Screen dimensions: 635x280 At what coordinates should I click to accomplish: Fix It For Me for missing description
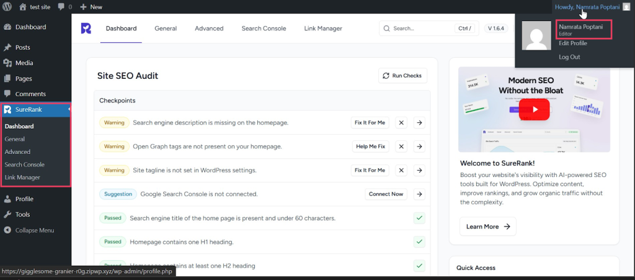370,122
